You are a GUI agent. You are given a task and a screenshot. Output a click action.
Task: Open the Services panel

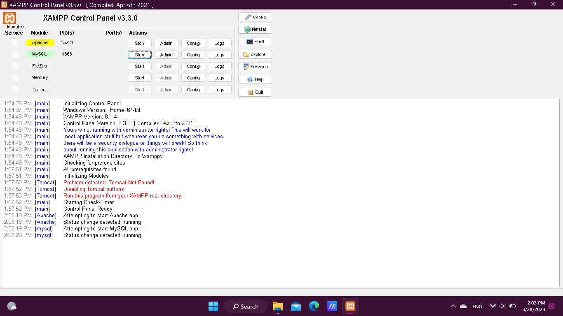(x=255, y=66)
